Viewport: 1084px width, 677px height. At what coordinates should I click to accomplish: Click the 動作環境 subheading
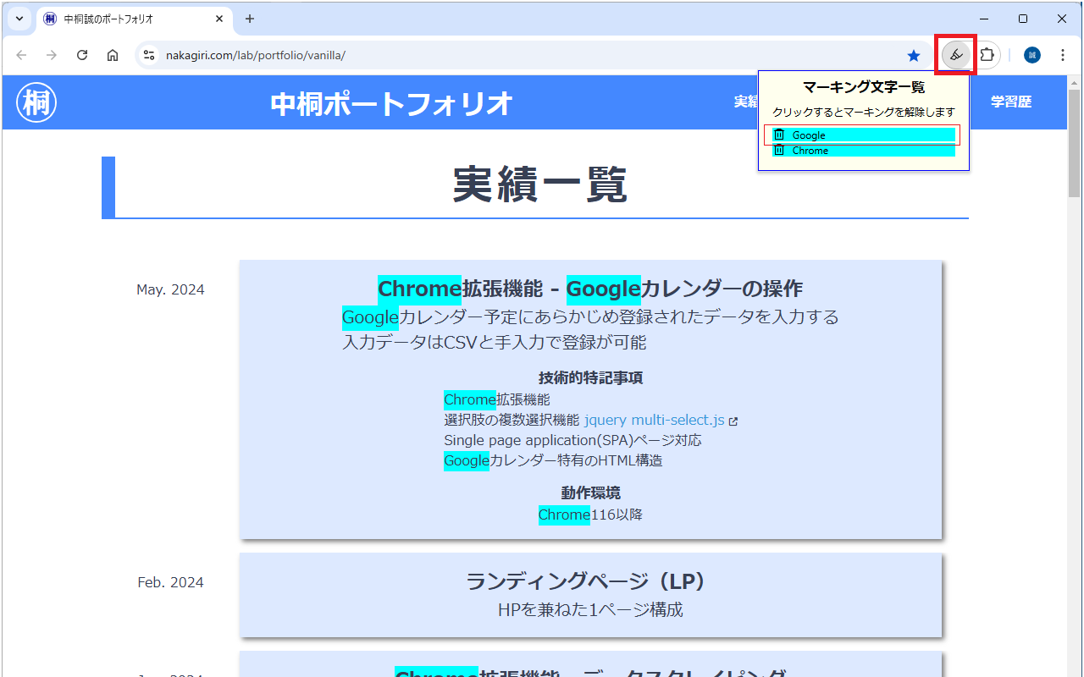pyautogui.click(x=590, y=493)
